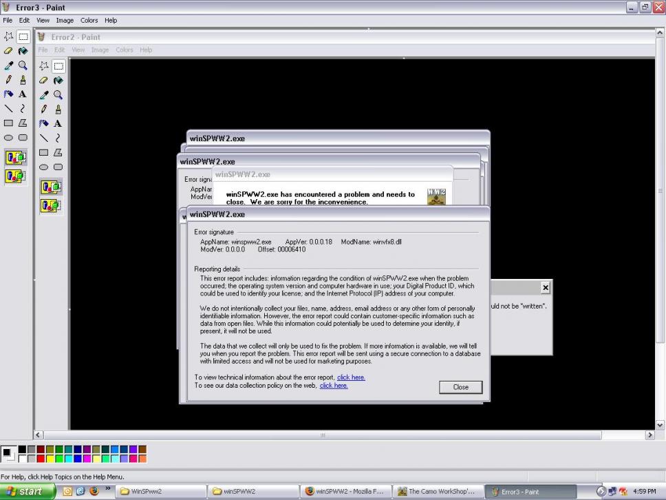
Task: Choose the Airbrush tool in the leftmost toolbox
Action: [8, 94]
